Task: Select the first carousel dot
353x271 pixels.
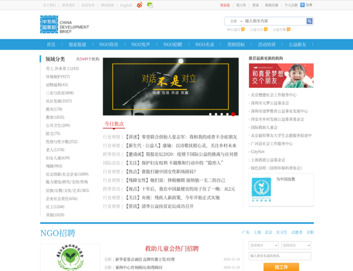Action: click(x=210, y=114)
